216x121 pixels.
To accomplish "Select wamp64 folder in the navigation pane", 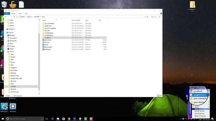I will pyautogui.click(x=13, y=86).
